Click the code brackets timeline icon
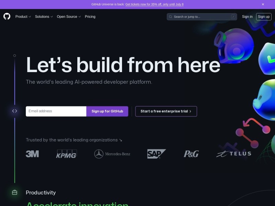Screen dimensions: 275x206 (14, 111)
